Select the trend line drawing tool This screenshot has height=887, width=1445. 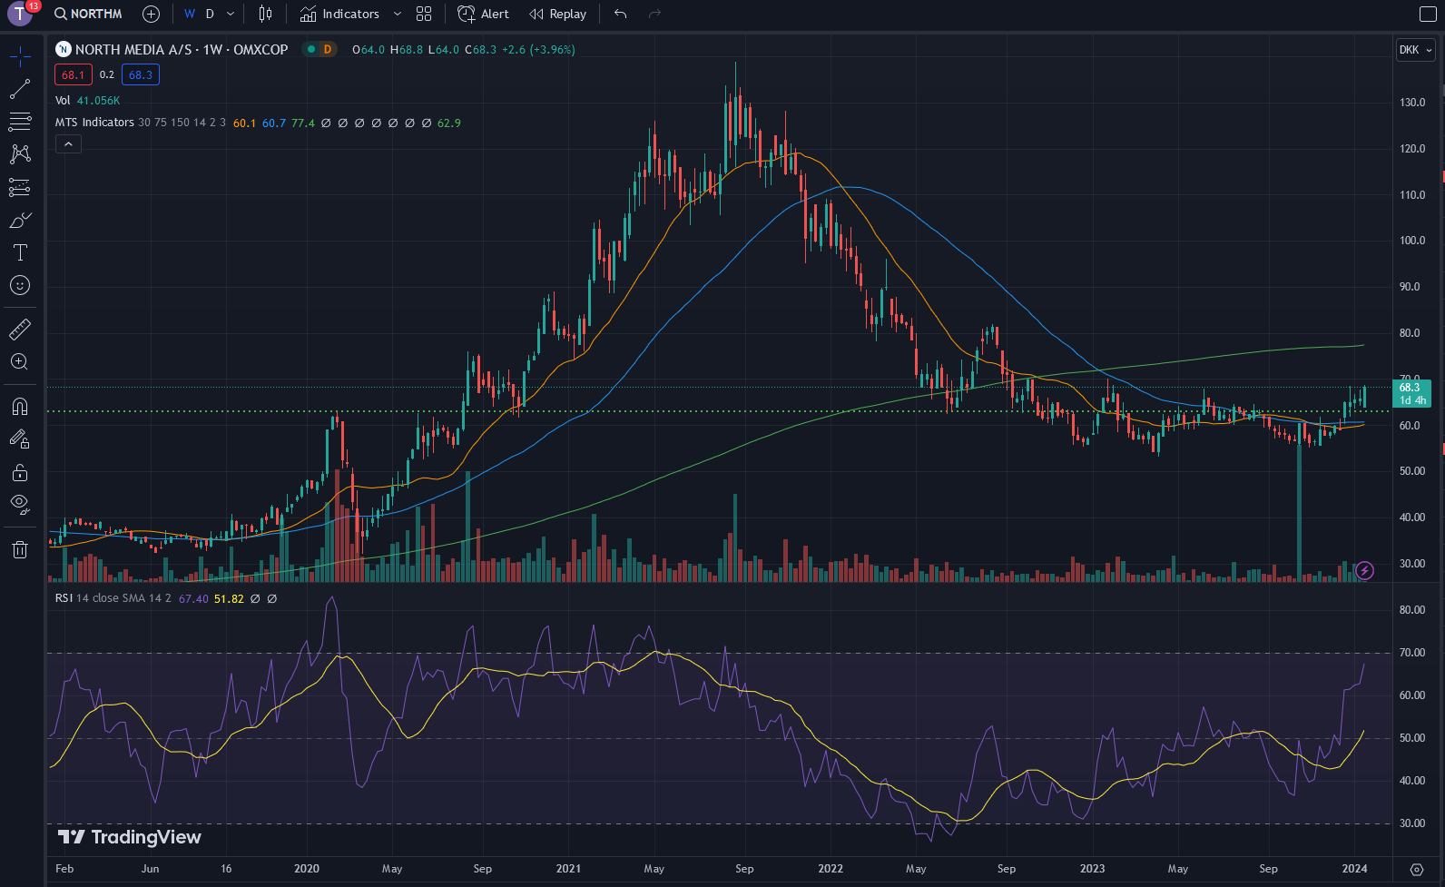click(20, 89)
